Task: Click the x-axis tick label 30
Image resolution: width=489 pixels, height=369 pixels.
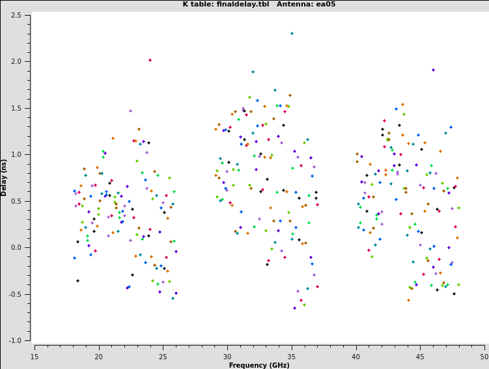Action: click(x=227, y=356)
